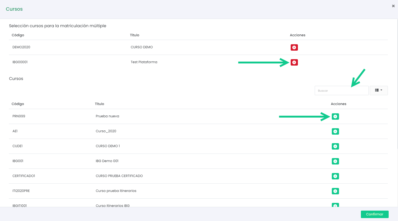Viewport: 398px width, 221px height.
Task: Add PRN999 Prueba nueva course
Action: [335, 116]
